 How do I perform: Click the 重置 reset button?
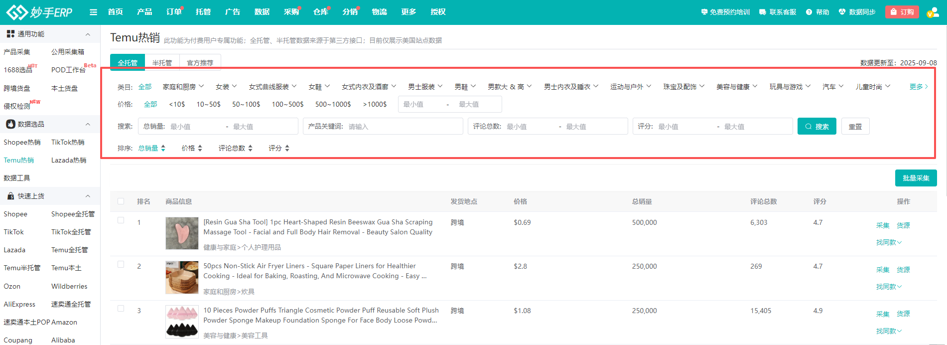(x=855, y=126)
